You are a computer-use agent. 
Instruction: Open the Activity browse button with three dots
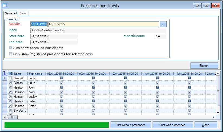point(163,24)
